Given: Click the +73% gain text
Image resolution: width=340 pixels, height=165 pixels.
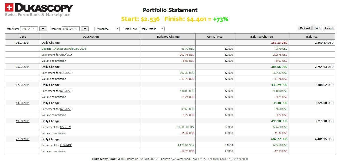Looking at the screenshot, I should click(221, 19).
